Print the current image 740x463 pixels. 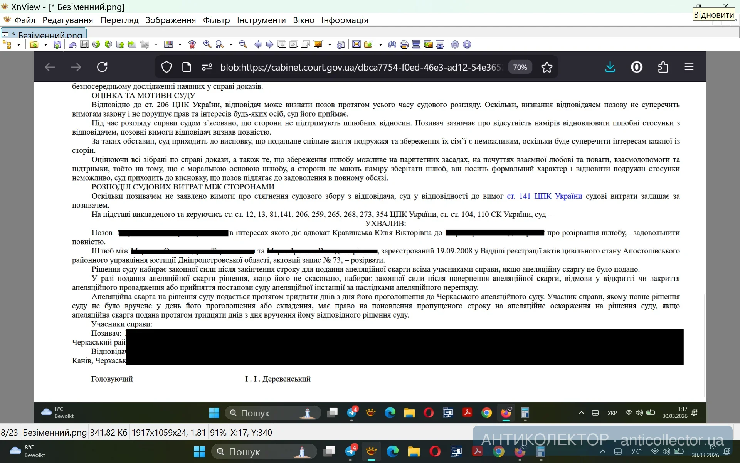(x=404, y=44)
